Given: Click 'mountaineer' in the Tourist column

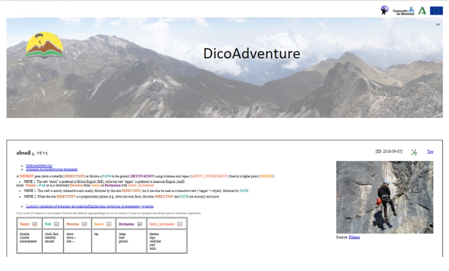Looking at the screenshot, I should tap(28, 241).
